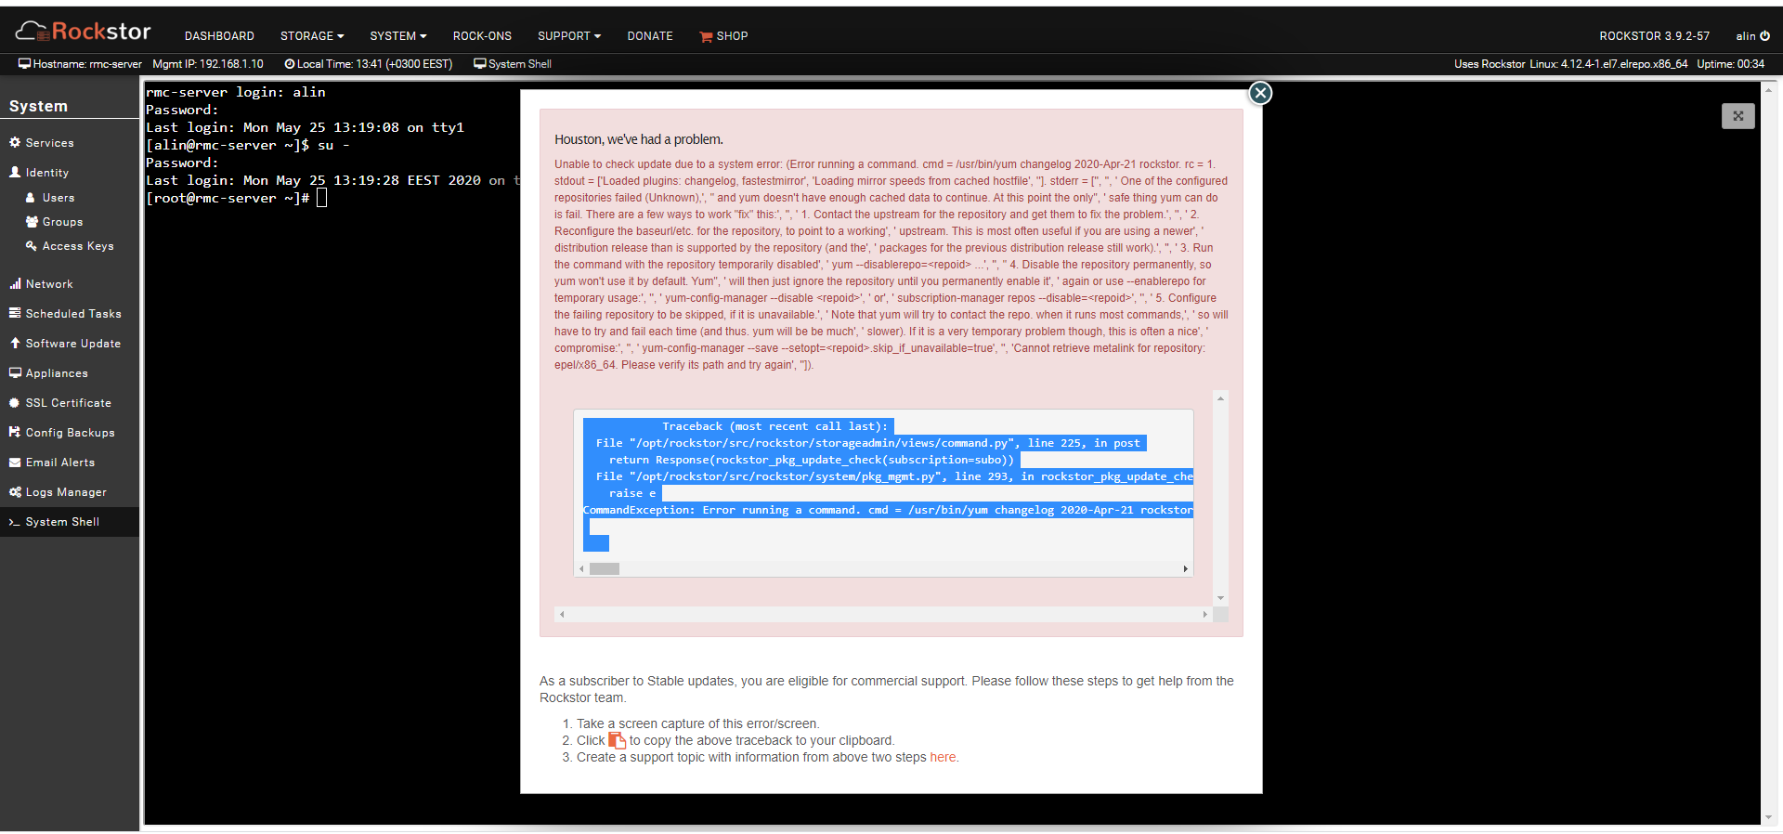
Task: Click the traceback scrollbar right arrow
Action: (1185, 568)
